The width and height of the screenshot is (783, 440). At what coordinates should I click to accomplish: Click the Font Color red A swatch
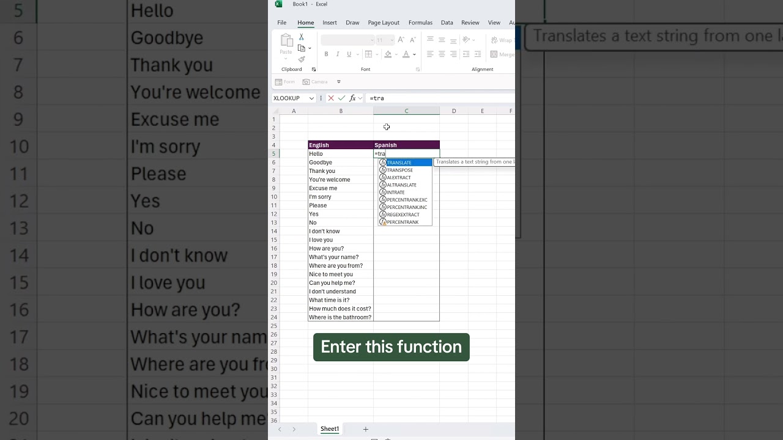click(x=406, y=54)
